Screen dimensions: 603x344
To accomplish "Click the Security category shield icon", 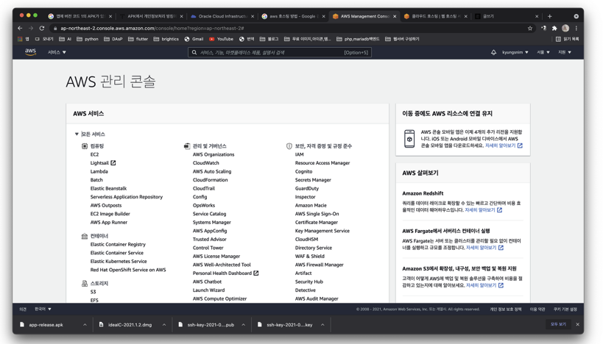I will (289, 146).
